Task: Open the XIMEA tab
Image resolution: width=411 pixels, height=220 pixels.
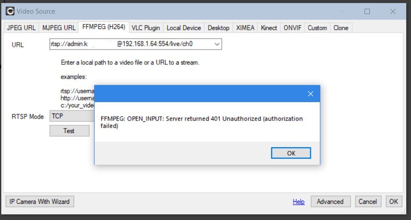Action: point(245,28)
